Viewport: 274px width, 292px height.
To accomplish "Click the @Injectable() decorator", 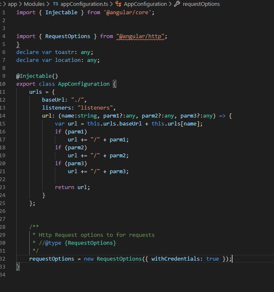I will point(37,76).
